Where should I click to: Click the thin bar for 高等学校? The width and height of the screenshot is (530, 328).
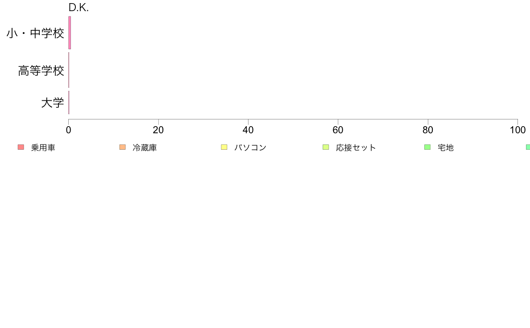pos(69,70)
